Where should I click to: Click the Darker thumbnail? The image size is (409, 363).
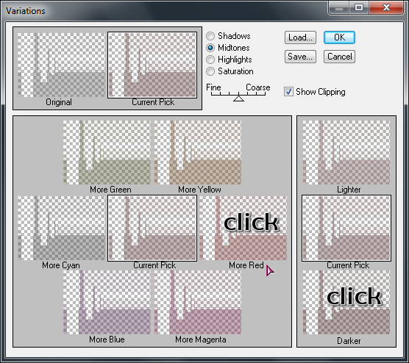tap(346, 302)
